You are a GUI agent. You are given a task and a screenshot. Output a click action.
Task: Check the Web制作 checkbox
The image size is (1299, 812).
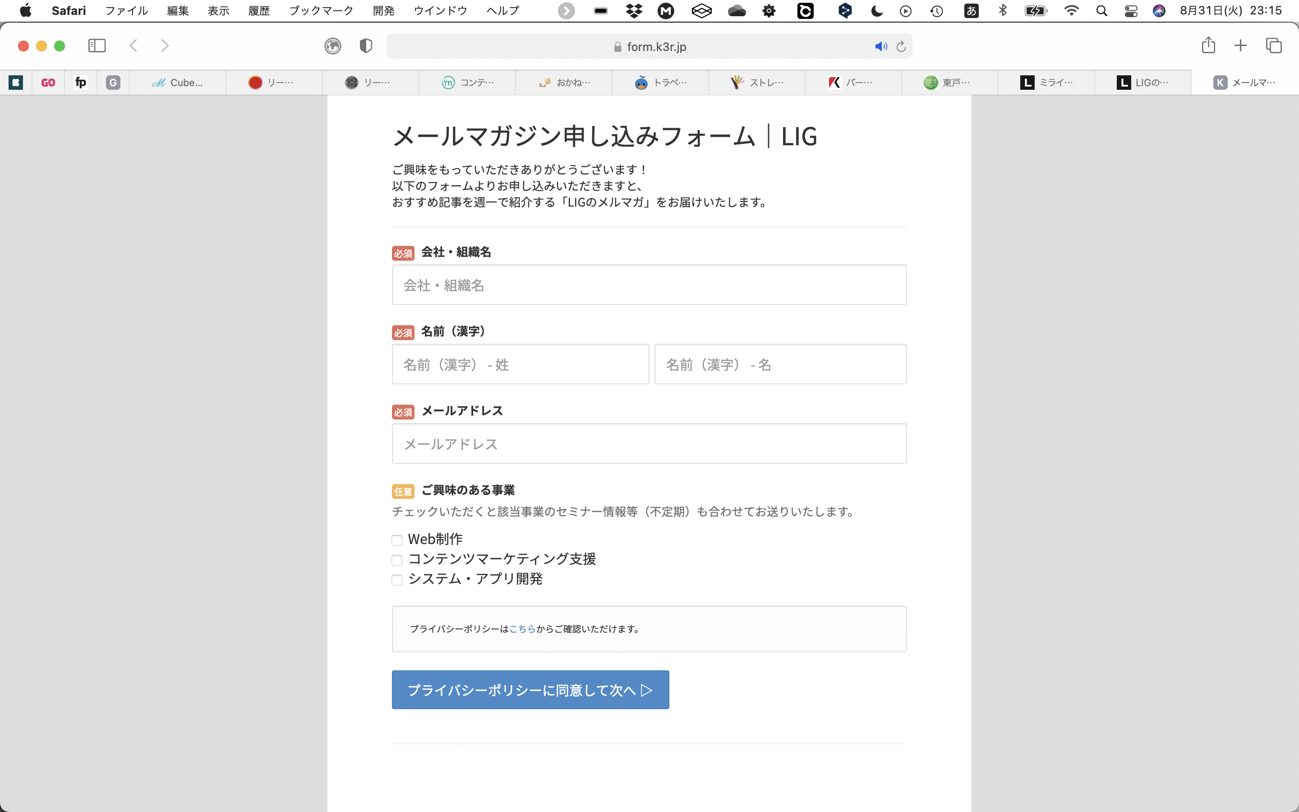[397, 540]
